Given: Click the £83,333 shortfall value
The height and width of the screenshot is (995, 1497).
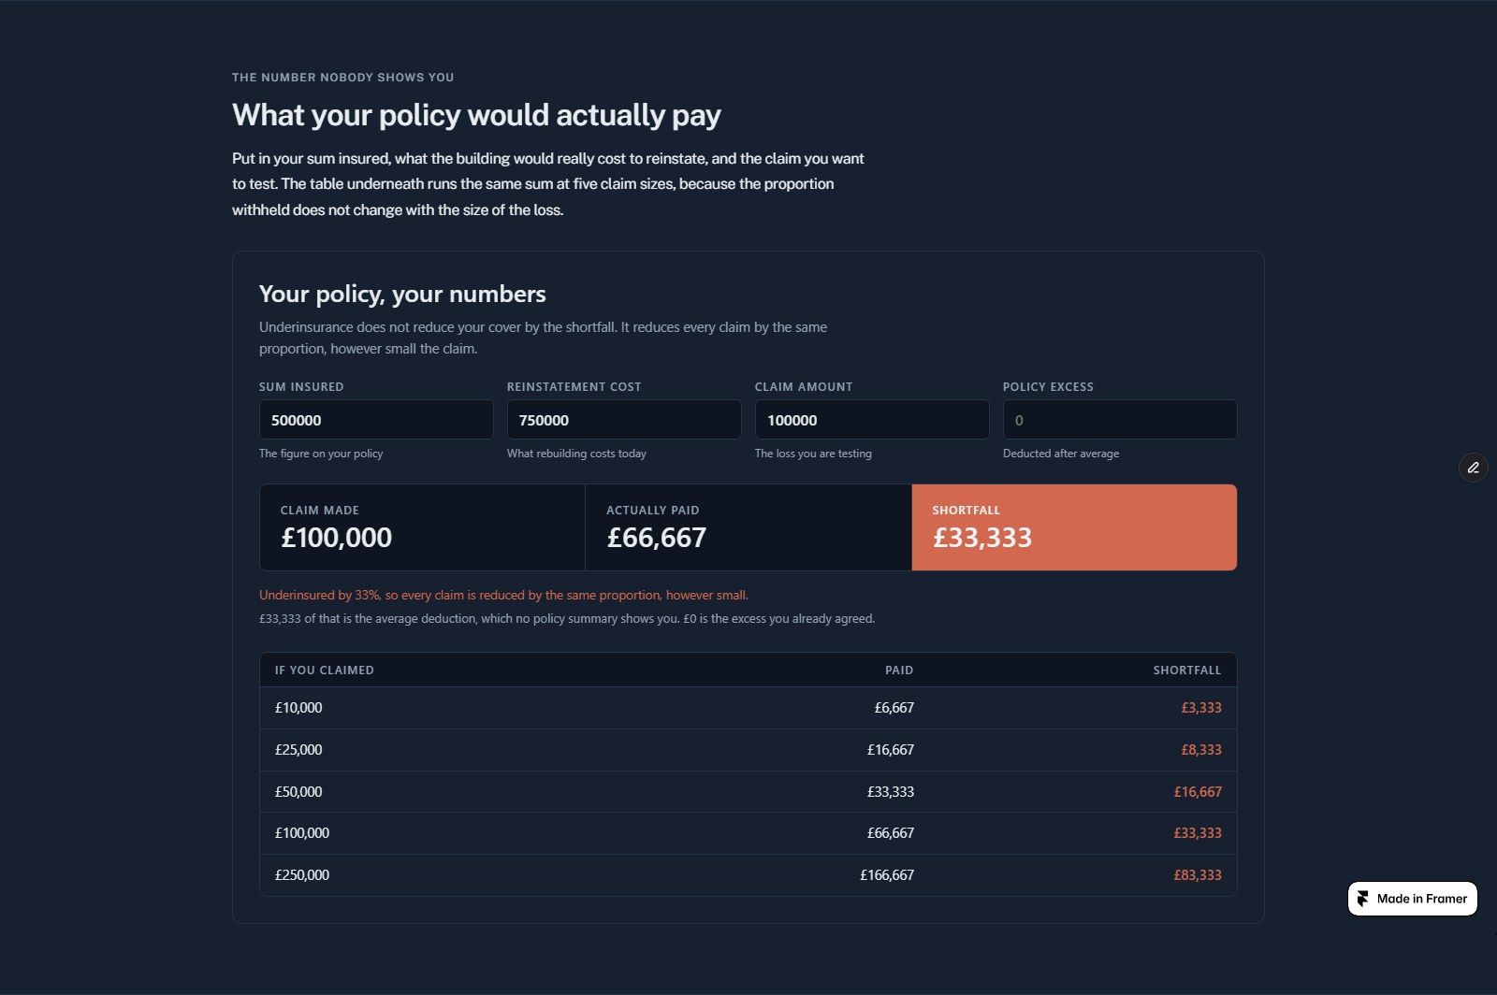Looking at the screenshot, I should click(1198, 875).
